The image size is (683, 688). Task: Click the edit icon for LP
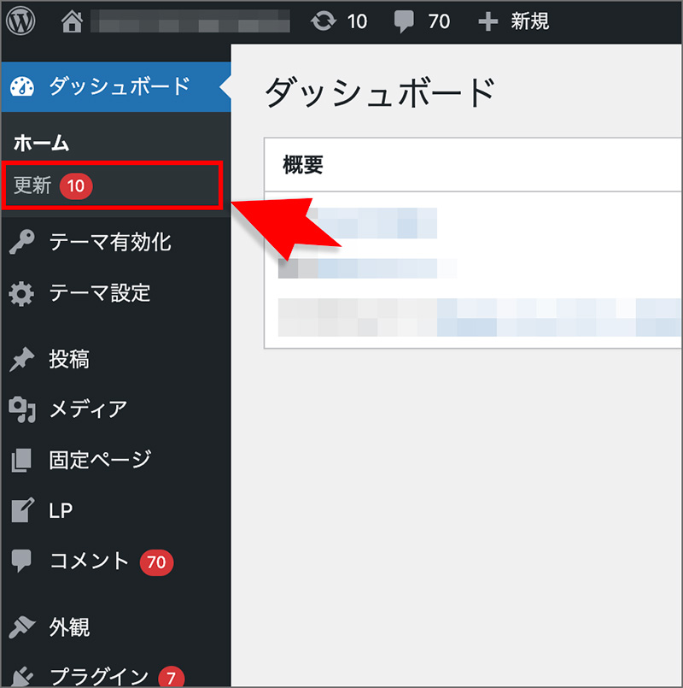tap(22, 510)
